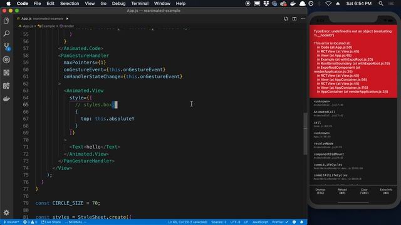Split the editor to the right

294,19
